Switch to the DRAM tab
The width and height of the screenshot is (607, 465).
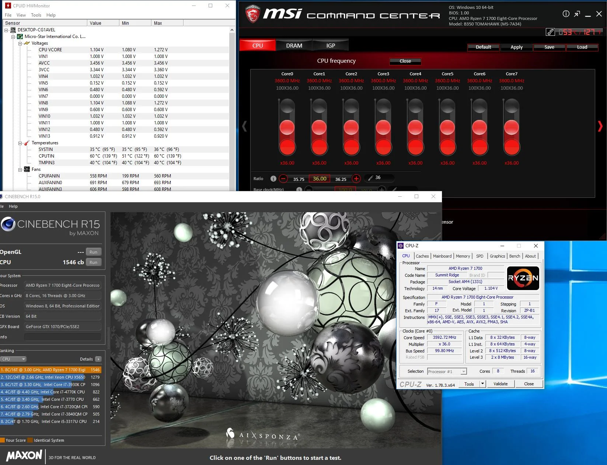point(294,46)
